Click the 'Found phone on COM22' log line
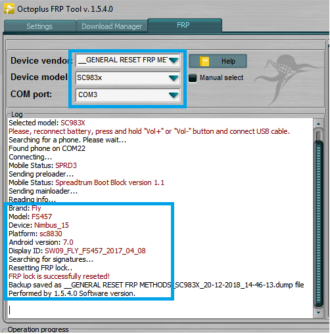The width and height of the screenshot is (330, 334). point(47,148)
